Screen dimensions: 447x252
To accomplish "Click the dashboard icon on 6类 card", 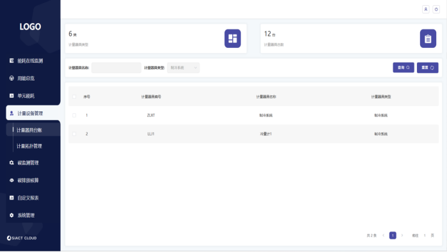I will pyautogui.click(x=233, y=38).
